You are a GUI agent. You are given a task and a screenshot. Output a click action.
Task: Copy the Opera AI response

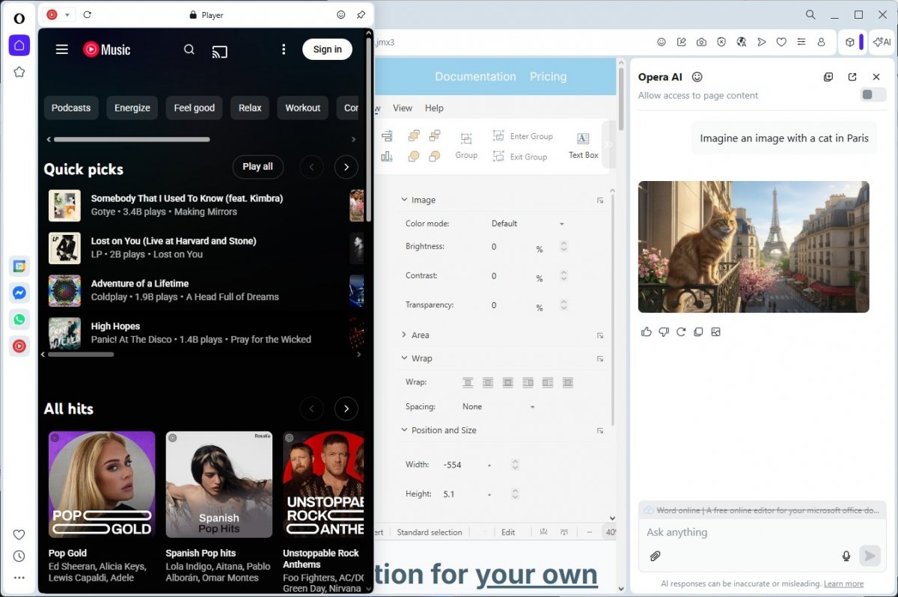[698, 331]
